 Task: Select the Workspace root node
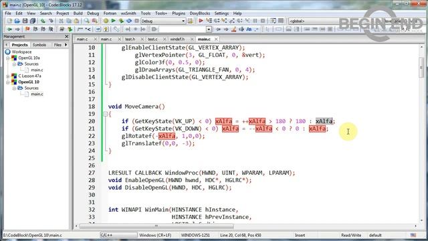pyautogui.click(x=21, y=52)
